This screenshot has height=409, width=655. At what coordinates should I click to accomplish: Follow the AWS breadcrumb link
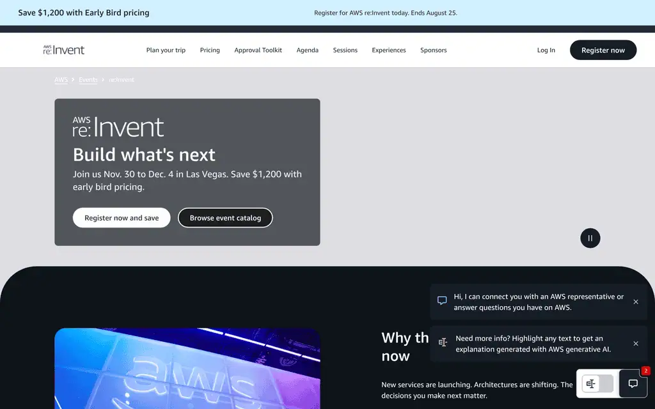61,80
